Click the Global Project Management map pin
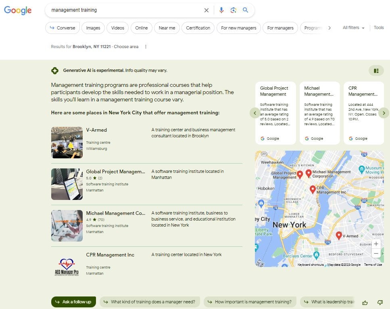 pyautogui.click(x=300, y=174)
